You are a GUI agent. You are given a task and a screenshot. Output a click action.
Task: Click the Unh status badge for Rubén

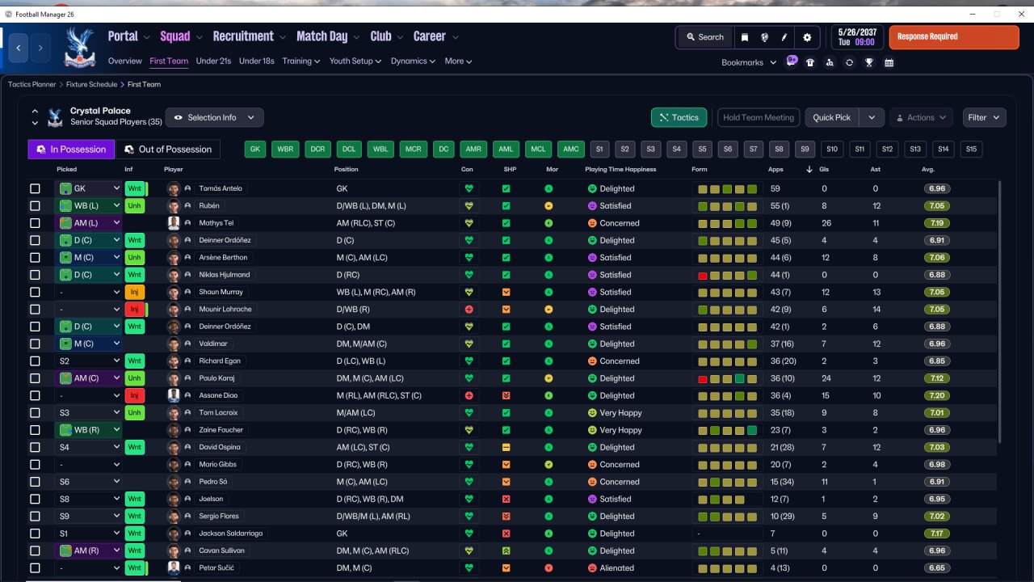(135, 206)
